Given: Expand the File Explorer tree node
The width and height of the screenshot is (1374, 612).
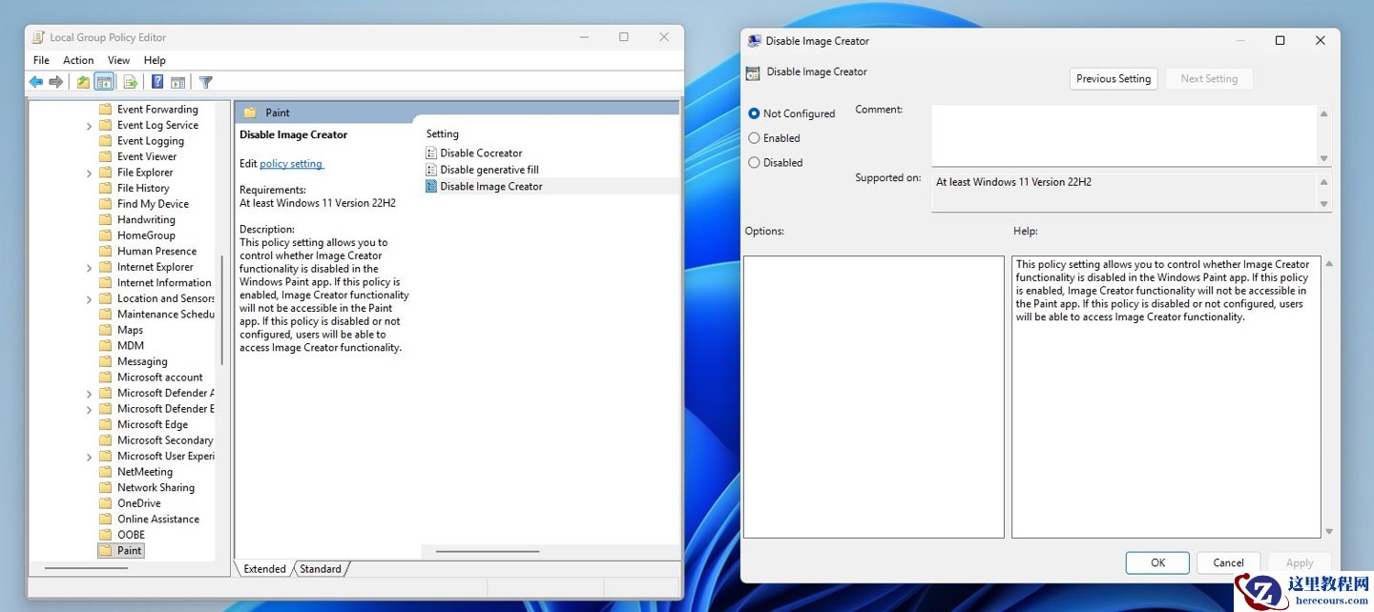Looking at the screenshot, I should (89, 173).
